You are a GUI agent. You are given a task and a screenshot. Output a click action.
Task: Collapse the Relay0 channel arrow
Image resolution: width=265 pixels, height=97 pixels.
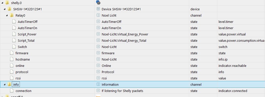click(x=7, y=16)
